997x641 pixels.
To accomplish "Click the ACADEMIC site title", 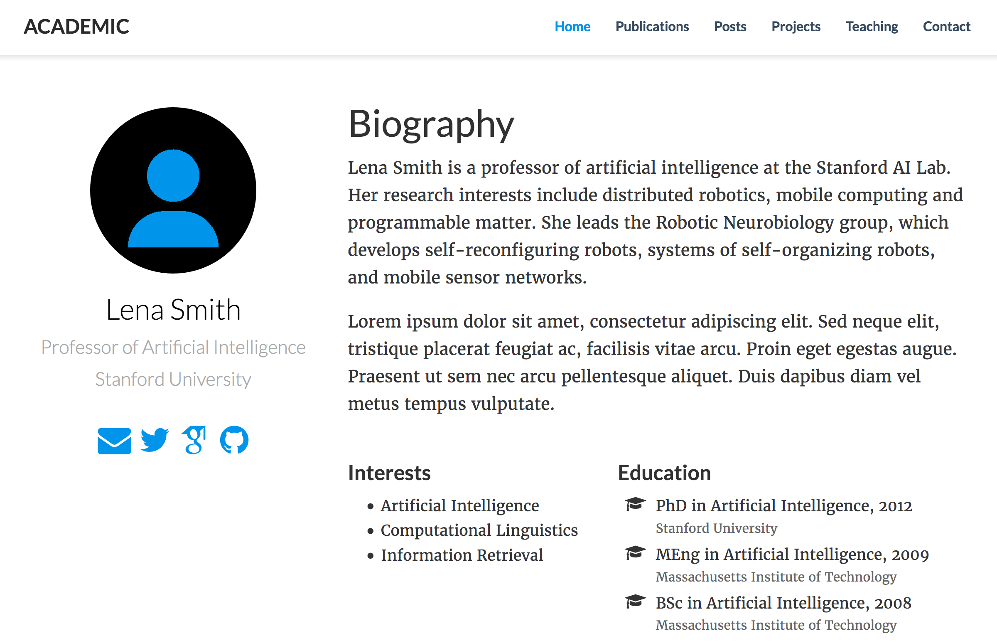I will 76,27.
